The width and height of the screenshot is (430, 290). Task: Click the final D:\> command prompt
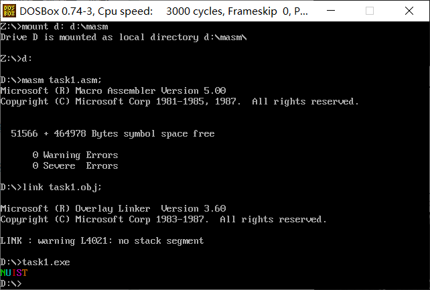(x=11, y=283)
